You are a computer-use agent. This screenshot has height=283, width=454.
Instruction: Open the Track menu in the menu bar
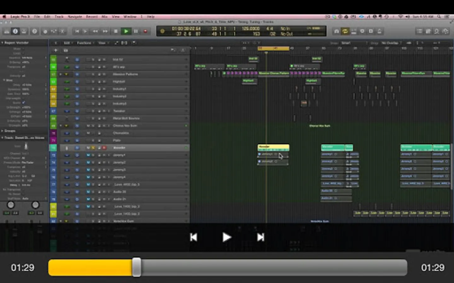[59, 17]
